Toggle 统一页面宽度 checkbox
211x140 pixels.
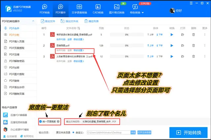point(41,122)
